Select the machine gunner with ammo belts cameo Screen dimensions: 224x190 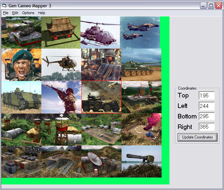[101, 65]
